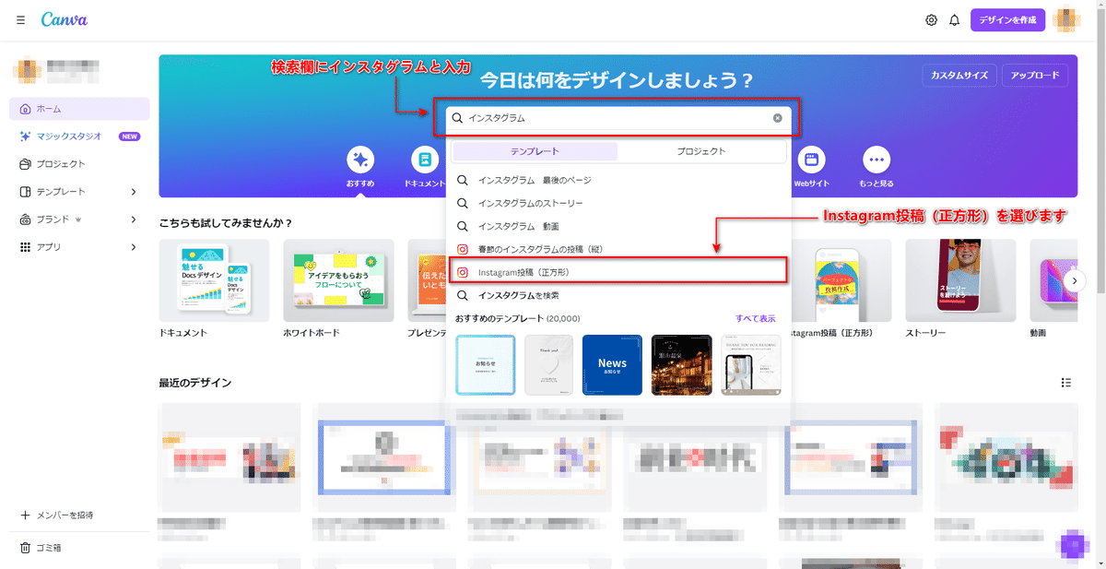Switch to プロジェクト tab in search dropdown
Viewport: 1106px width, 569px height.
(x=700, y=151)
